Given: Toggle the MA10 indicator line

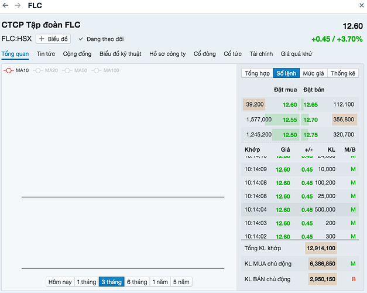Looking at the screenshot, I should coord(16,70).
